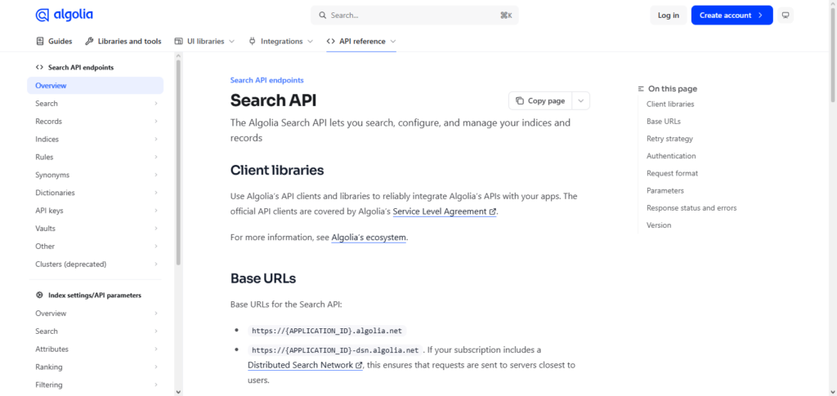
Task: Click the On this page list icon
Action: point(641,89)
